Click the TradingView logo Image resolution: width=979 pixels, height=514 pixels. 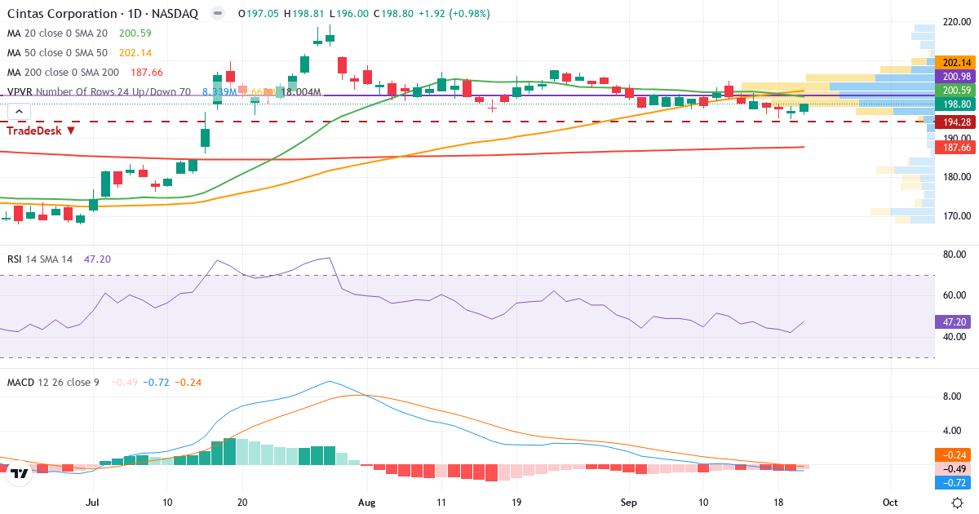[x=20, y=472]
